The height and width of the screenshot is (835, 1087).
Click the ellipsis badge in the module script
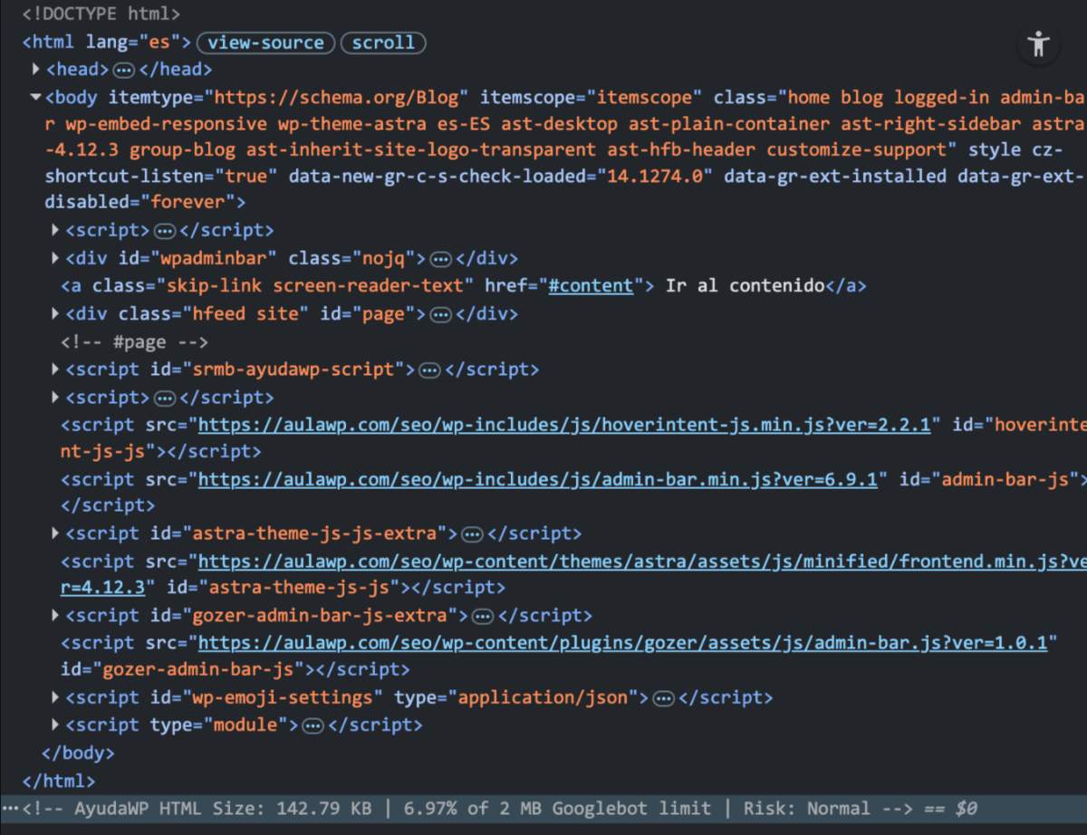point(313,725)
